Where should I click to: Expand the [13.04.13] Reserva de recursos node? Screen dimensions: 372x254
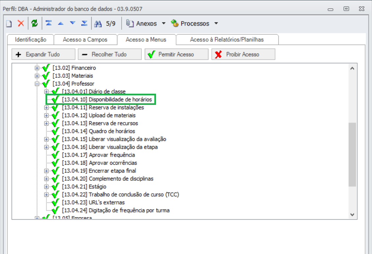[x=46, y=123]
